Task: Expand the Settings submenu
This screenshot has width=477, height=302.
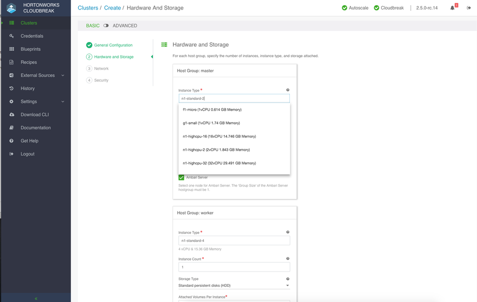Action: [63, 102]
